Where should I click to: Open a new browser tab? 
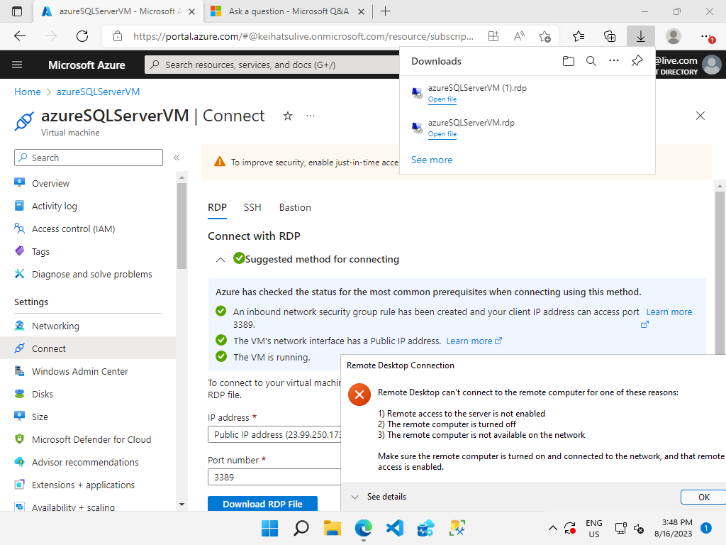385,11
